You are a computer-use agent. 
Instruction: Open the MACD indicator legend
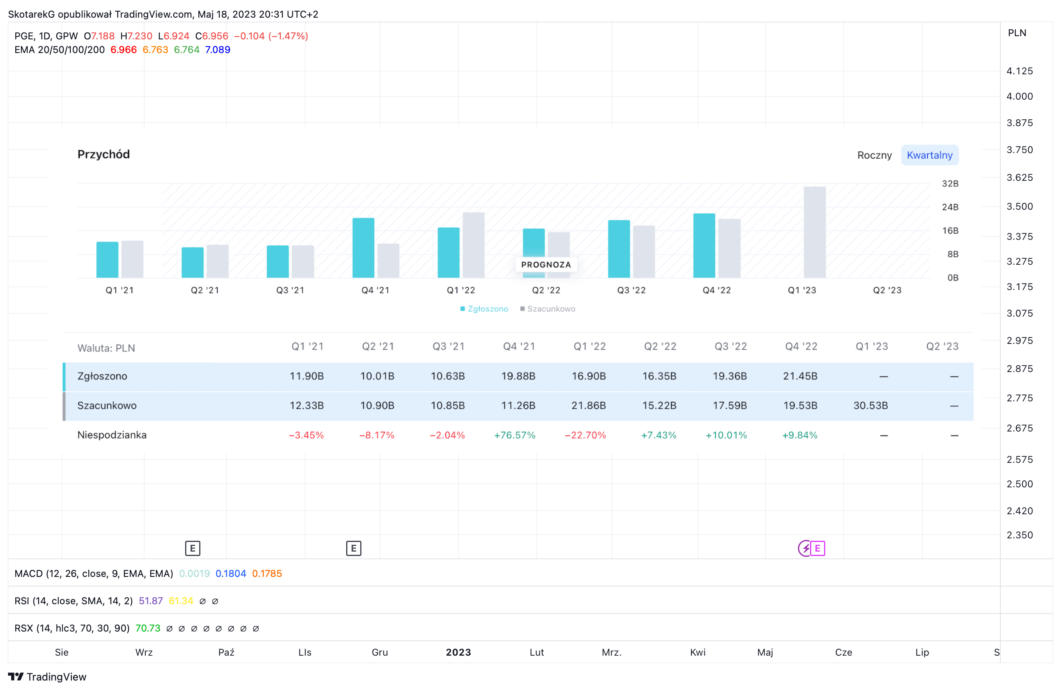click(x=94, y=573)
